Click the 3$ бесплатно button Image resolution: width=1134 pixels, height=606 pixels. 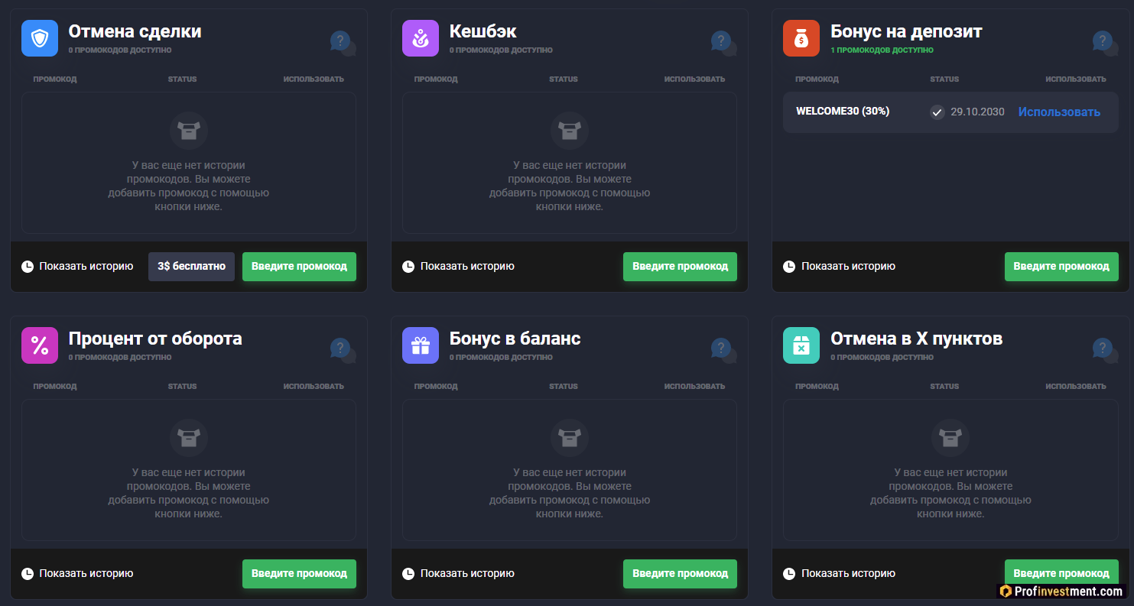[191, 267]
